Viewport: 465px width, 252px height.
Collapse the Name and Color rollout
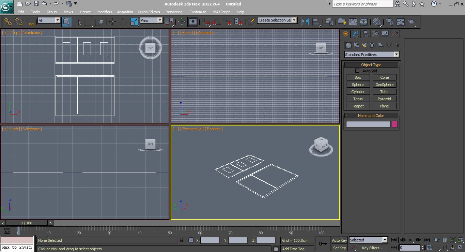(371, 116)
